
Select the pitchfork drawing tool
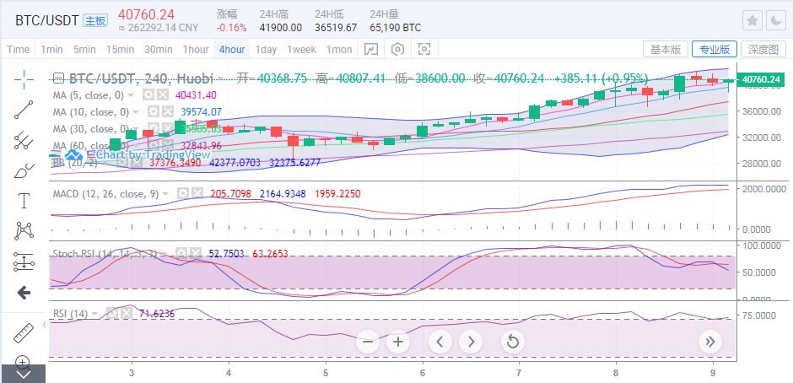24,140
